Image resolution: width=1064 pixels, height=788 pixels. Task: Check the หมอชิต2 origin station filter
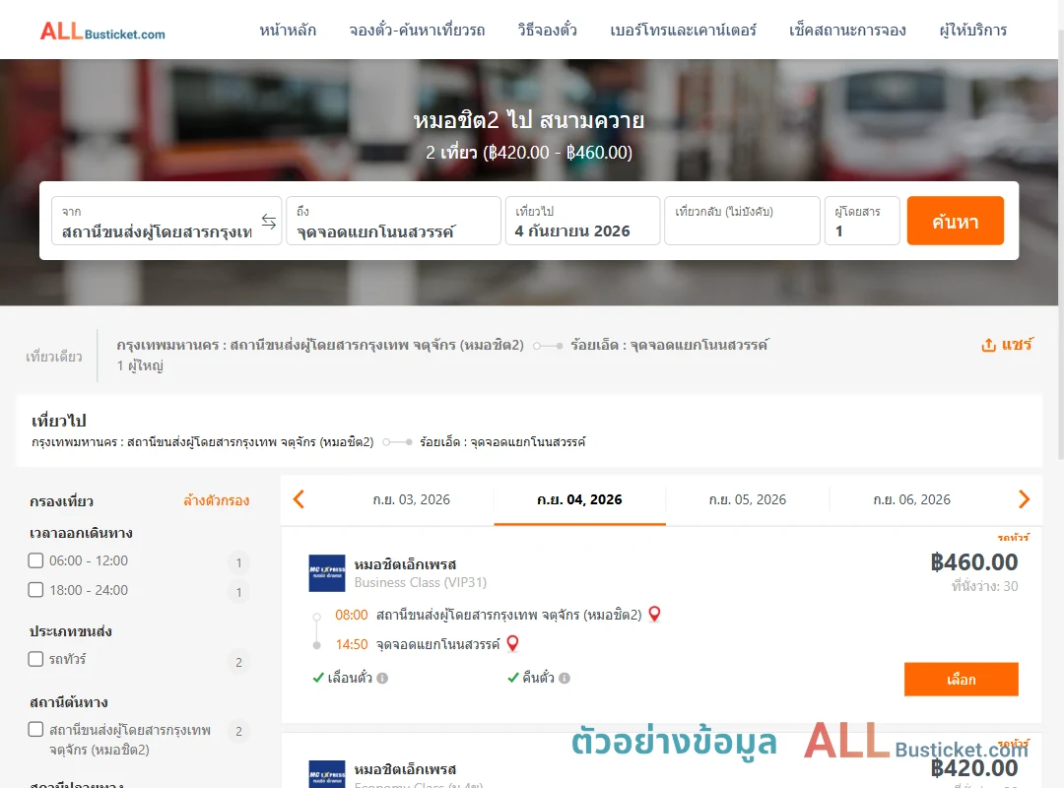(36, 730)
